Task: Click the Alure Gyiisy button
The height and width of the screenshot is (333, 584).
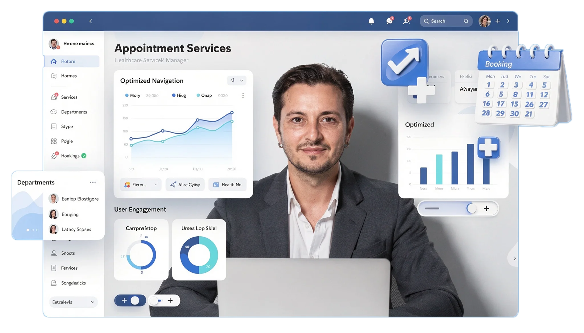Action: (x=185, y=185)
